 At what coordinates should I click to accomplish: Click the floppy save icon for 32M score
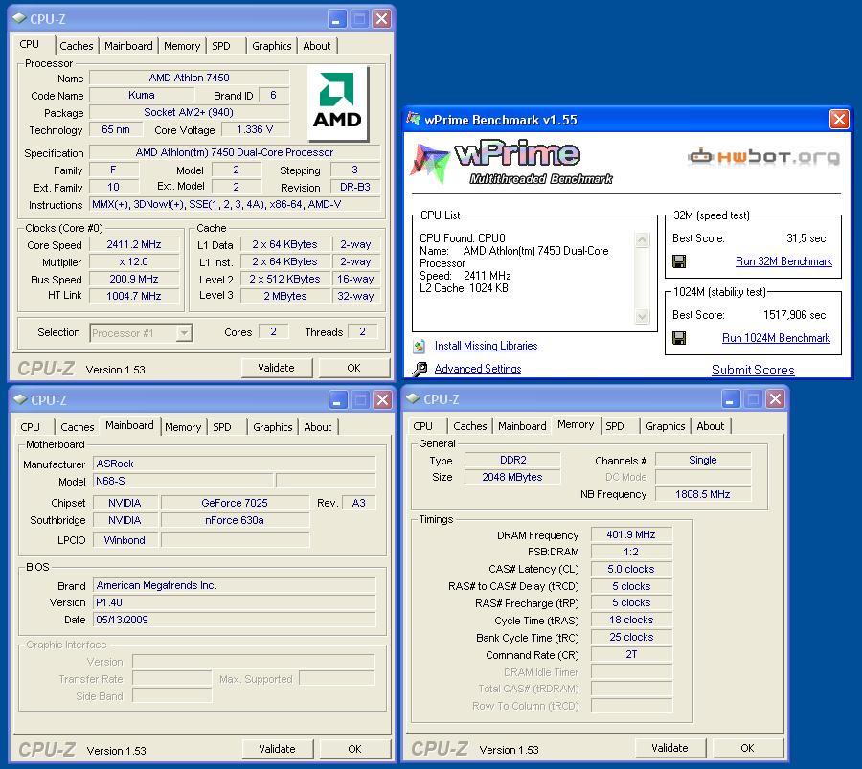tap(679, 261)
